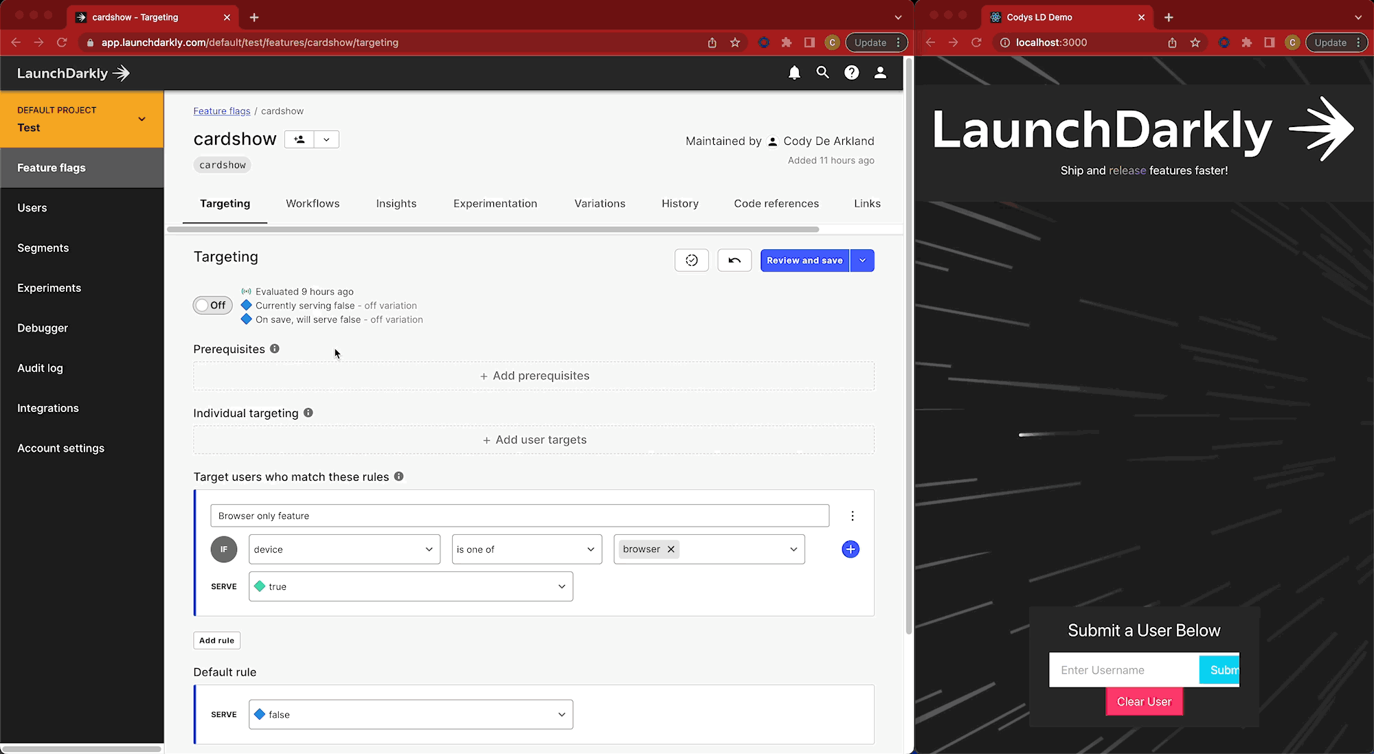The height and width of the screenshot is (754, 1374).
Task: Click the Browser only feature name field
Action: tap(519, 516)
